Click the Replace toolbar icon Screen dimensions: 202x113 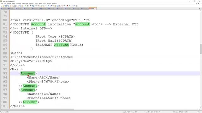(33, 6)
